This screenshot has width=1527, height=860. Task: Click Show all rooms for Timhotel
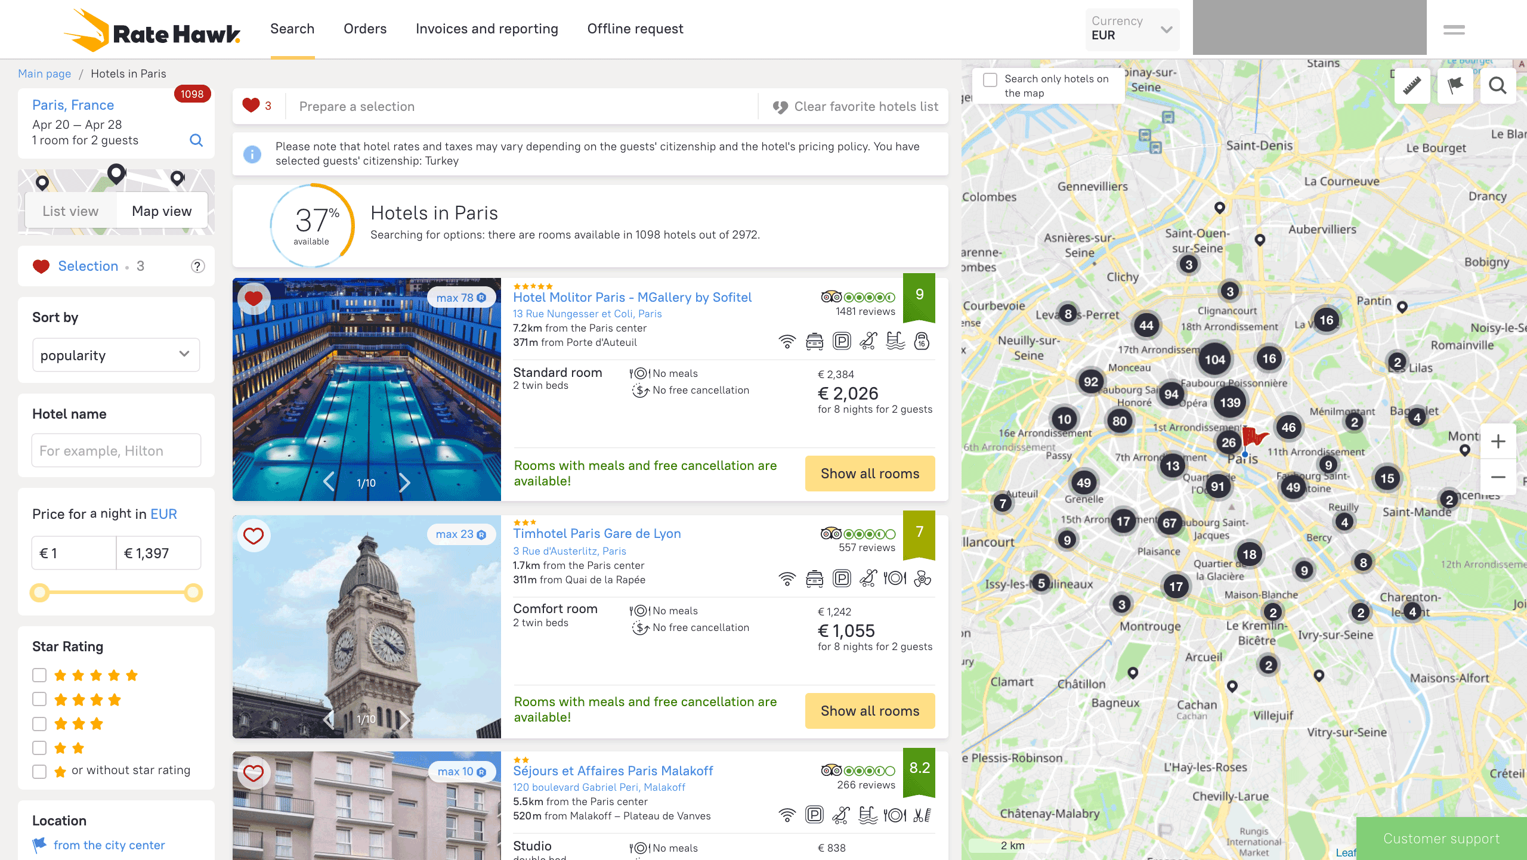[870, 710]
